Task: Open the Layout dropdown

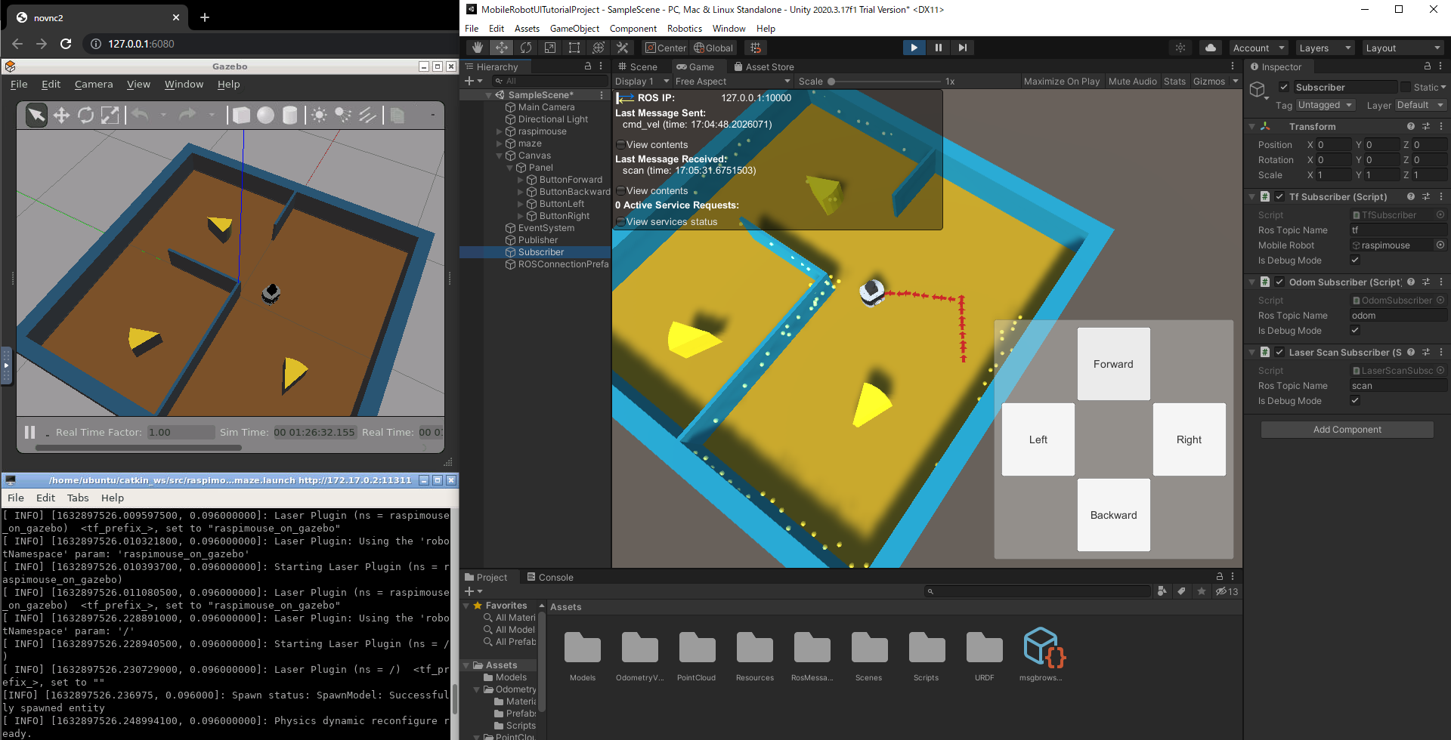Action: point(1403,48)
